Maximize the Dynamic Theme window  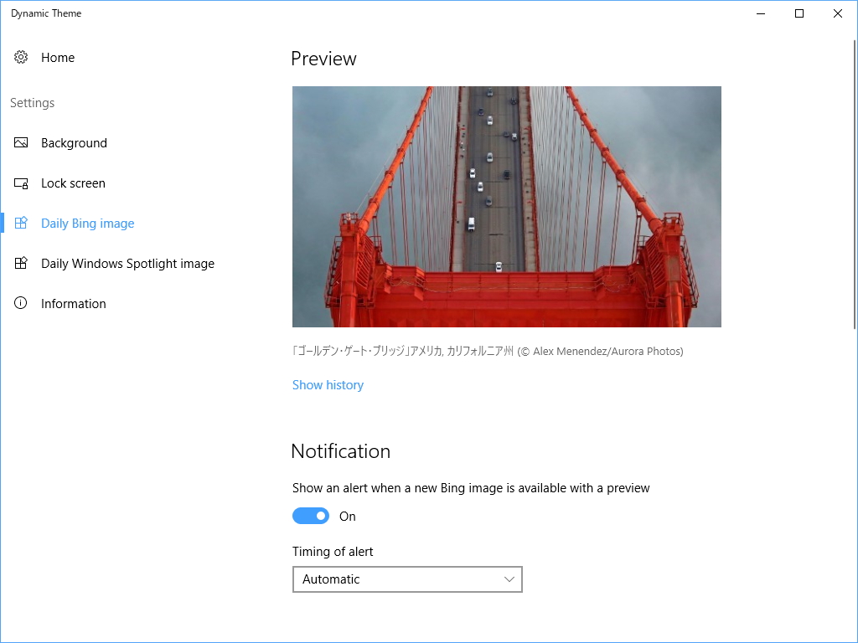pyautogui.click(x=799, y=13)
